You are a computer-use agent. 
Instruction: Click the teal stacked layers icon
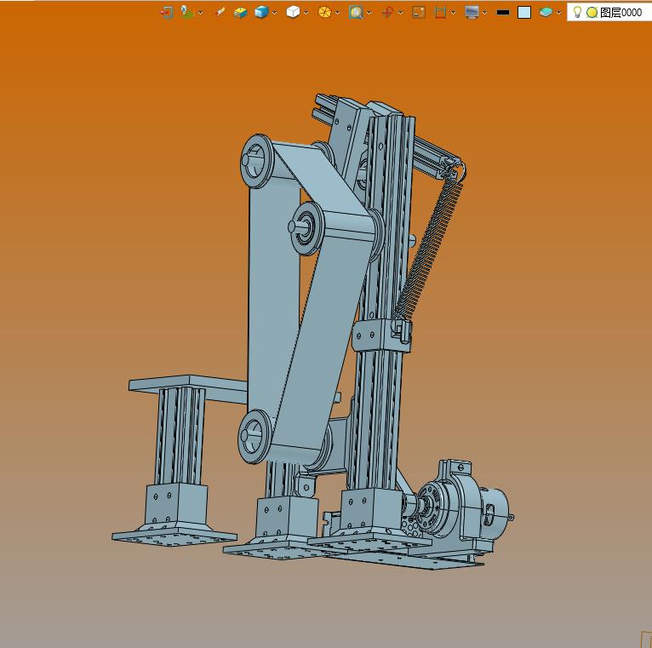pos(546,12)
